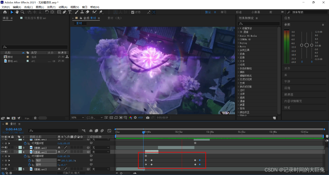Open layer 3 parent 无 dropdown
This screenshot has width=329, height=175.
click(x=101, y=147)
